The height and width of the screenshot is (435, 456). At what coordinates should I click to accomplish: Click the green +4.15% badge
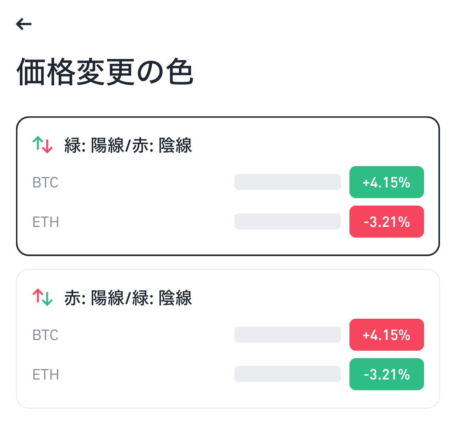click(x=386, y=182)
